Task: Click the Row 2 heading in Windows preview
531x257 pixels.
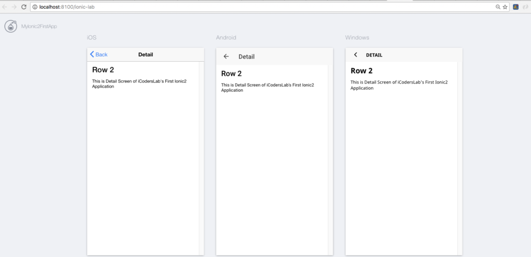Action: (361, 70)
